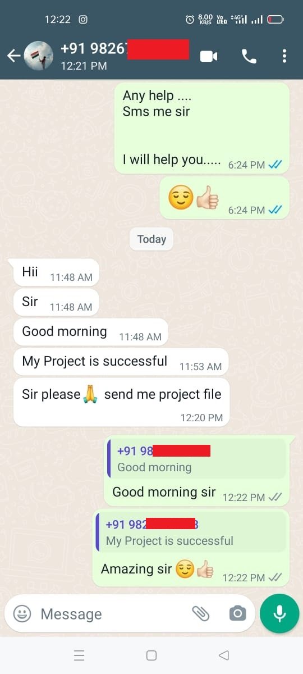The height and width of the screenshot is (674, 303).
Task: Tap the "Today" date chip
Action: tap(151, 239)
